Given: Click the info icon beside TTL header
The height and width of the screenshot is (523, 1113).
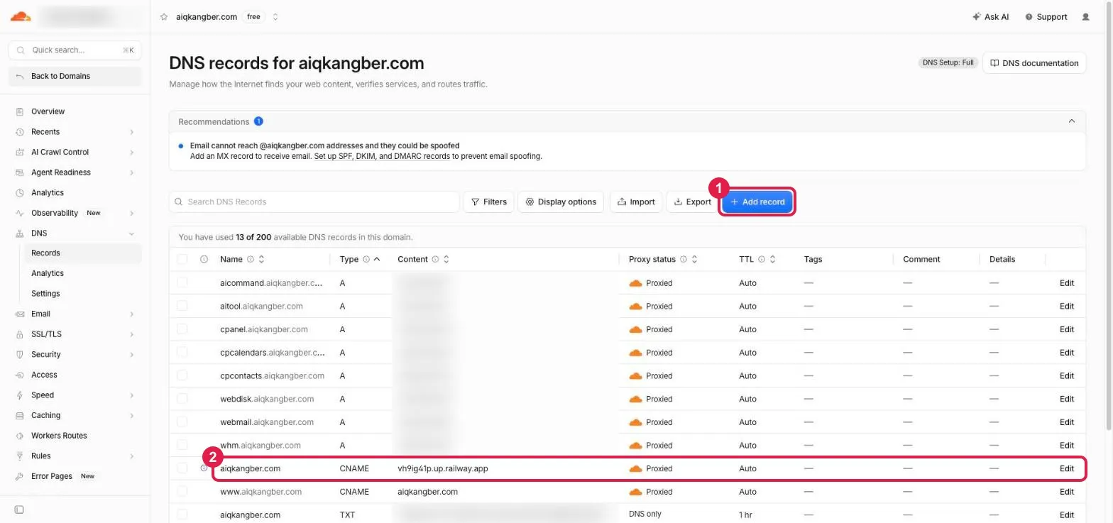Looking at the screenshot, I should 761,260.
